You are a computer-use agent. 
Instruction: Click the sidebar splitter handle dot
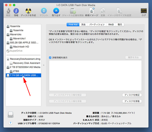[x=44, y=65]
